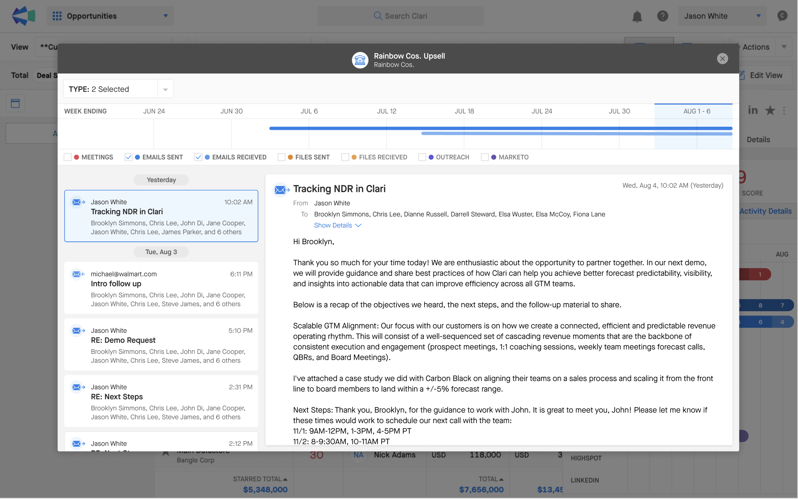Select the Tracking NDR in Clari email
The height and width of the screenshot is (499, 798).
click(161, 216)
